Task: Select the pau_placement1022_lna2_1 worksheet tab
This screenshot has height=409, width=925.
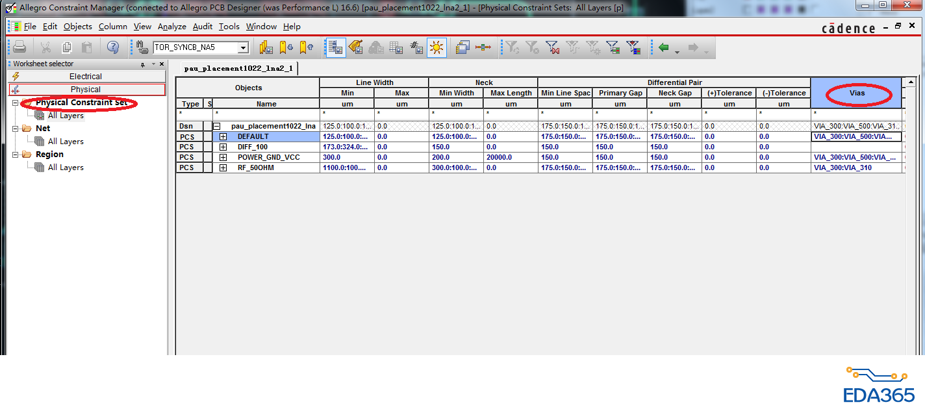Action: pos(238,68)
